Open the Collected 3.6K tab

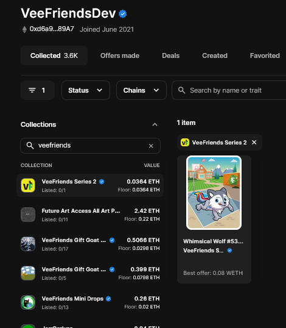(54, 55)
